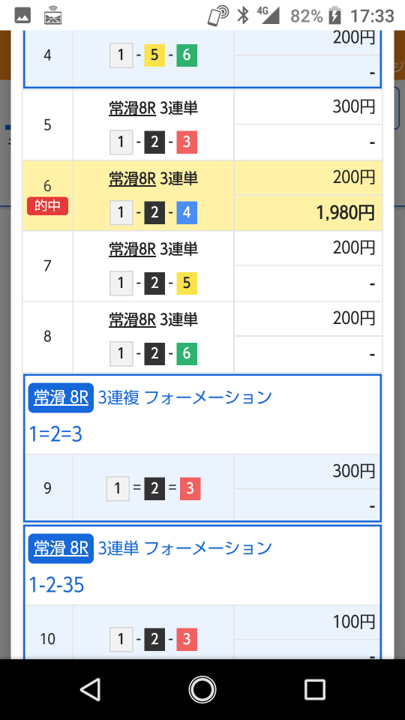The height and width of the screenshot is (720, 405).
Task: Tap the cast screen icon in status bar
Action: click(52, 16)
